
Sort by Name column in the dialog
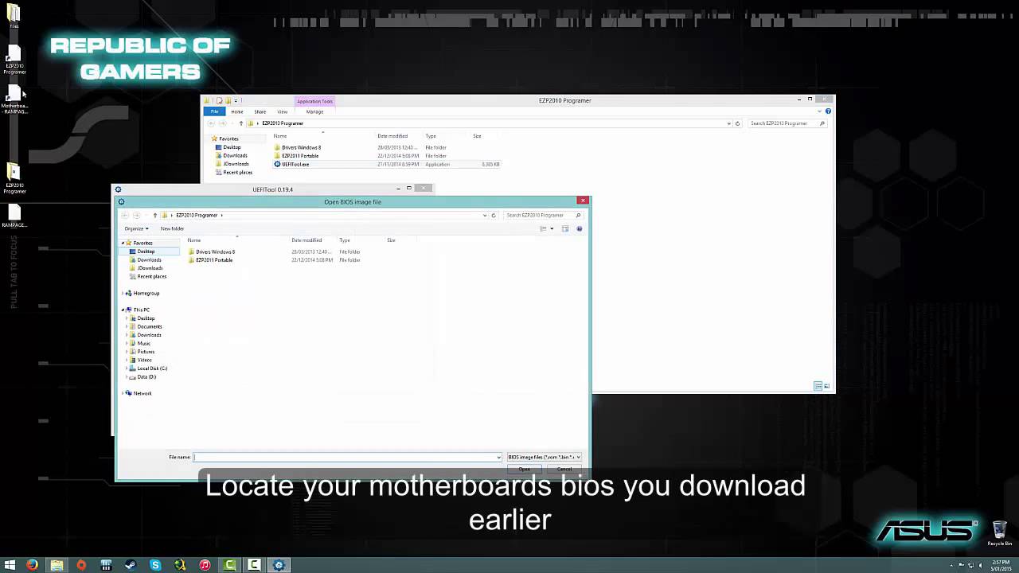tap(193, 240)
